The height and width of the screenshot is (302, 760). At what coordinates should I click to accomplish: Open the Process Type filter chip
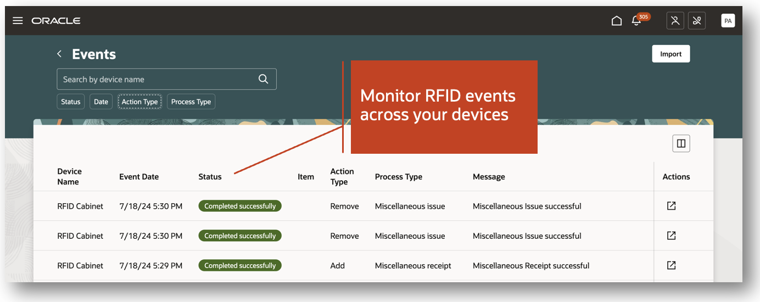(191, 102)
